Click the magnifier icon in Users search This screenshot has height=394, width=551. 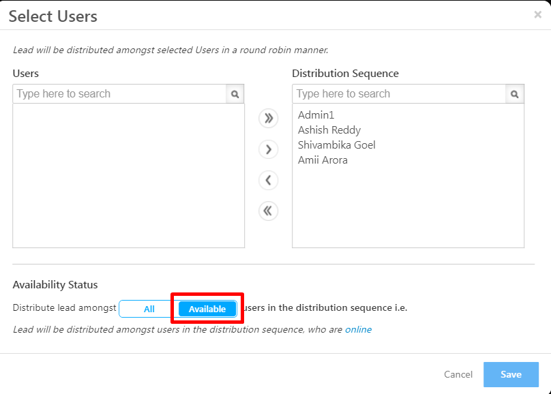pos(235,94)
